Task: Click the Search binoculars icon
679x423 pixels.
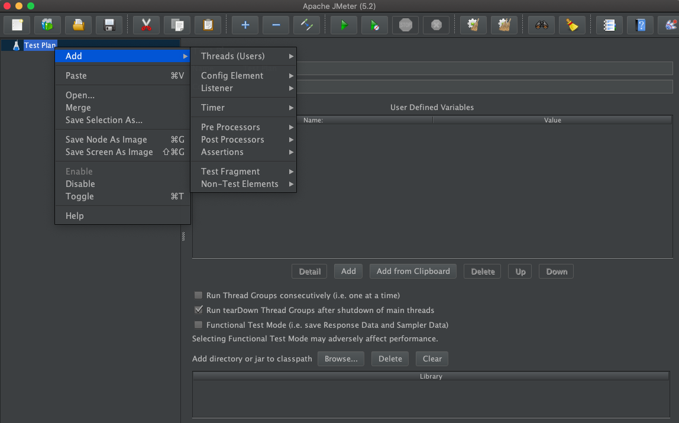Action: [541, 25]
